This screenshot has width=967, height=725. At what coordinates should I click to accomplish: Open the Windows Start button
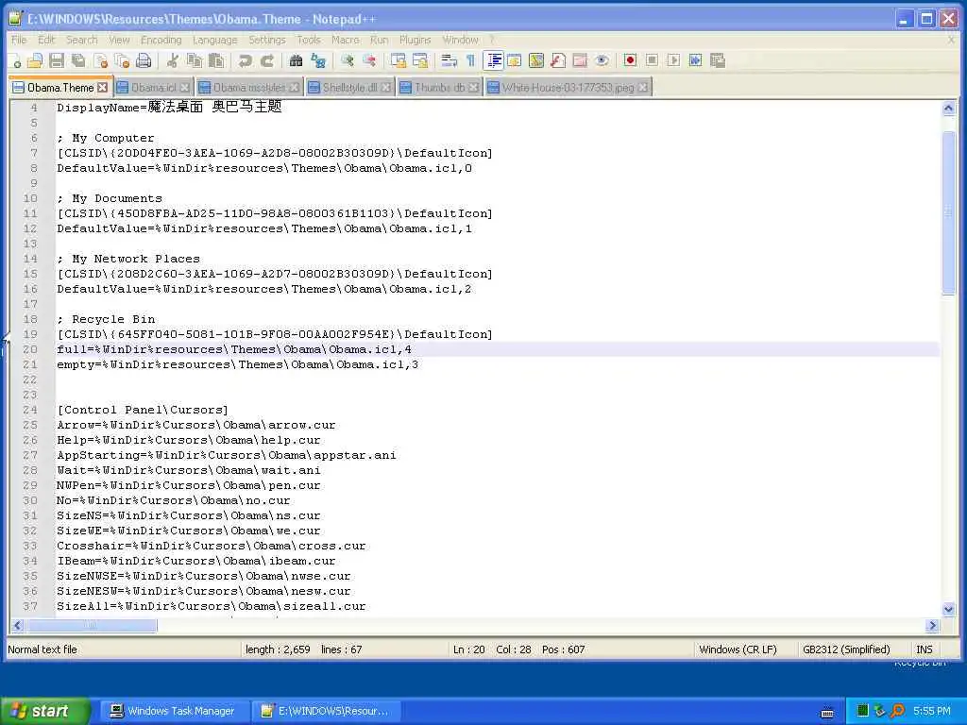44,711
